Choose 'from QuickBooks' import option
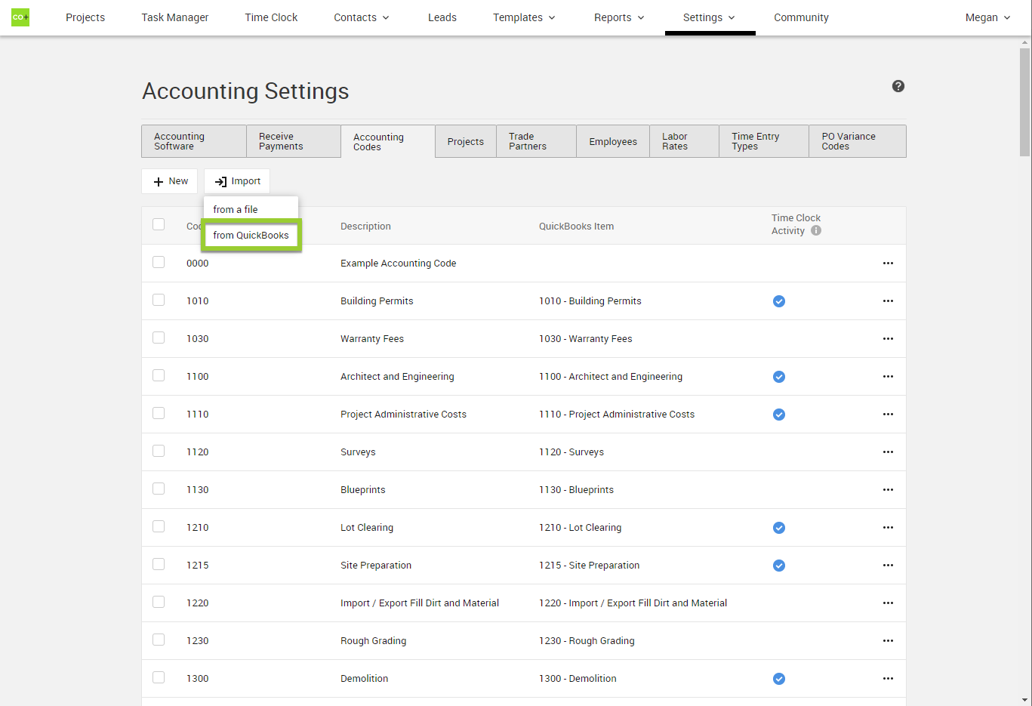The width and height of the screenshot is (1032, 706). click(x=251, y=236)
